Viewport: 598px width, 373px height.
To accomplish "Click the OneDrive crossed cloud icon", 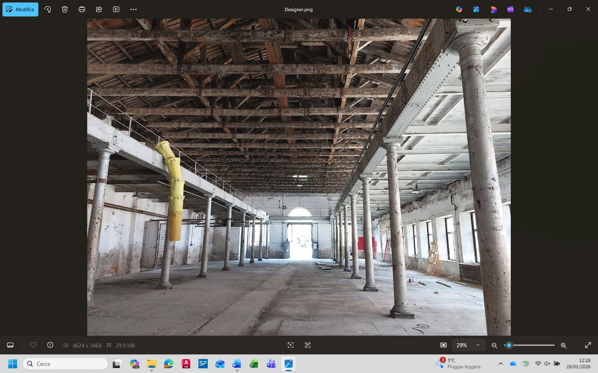I will click(x=528, y=9).
